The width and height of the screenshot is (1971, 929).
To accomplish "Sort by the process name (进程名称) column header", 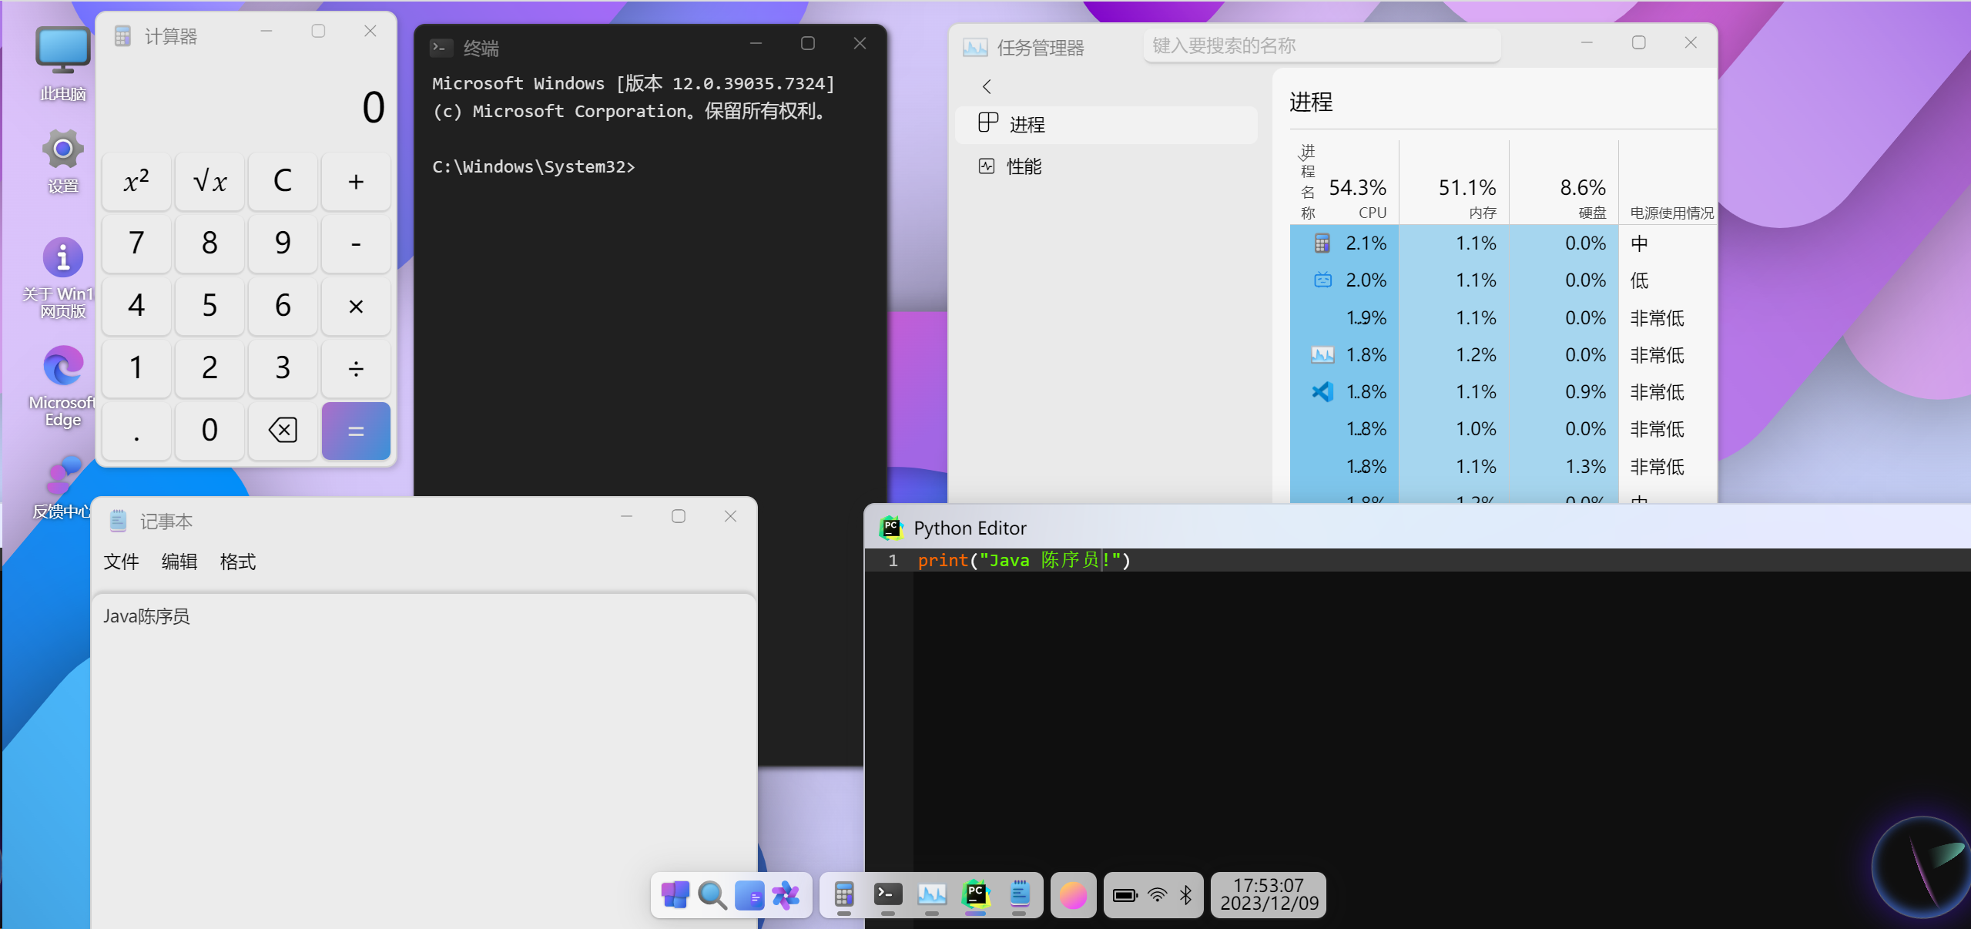I will (x=1307, y=182).
